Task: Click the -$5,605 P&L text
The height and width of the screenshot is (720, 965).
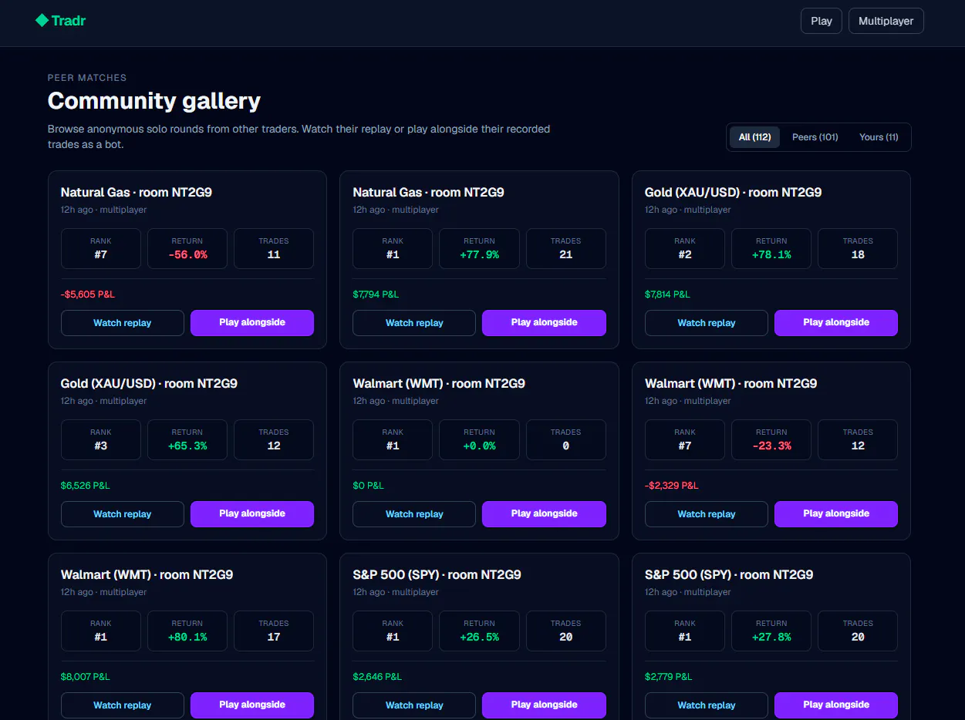Action: (88, 294)
